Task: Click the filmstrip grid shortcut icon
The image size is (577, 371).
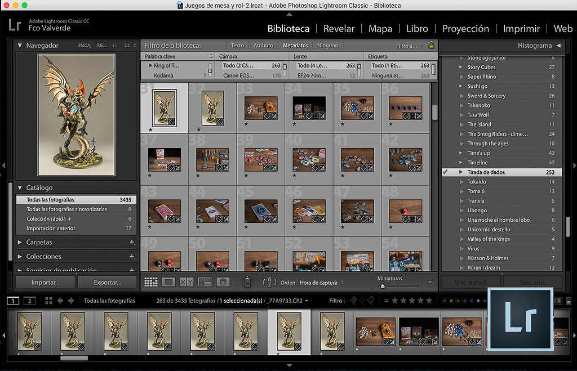Action: point(48,301)
